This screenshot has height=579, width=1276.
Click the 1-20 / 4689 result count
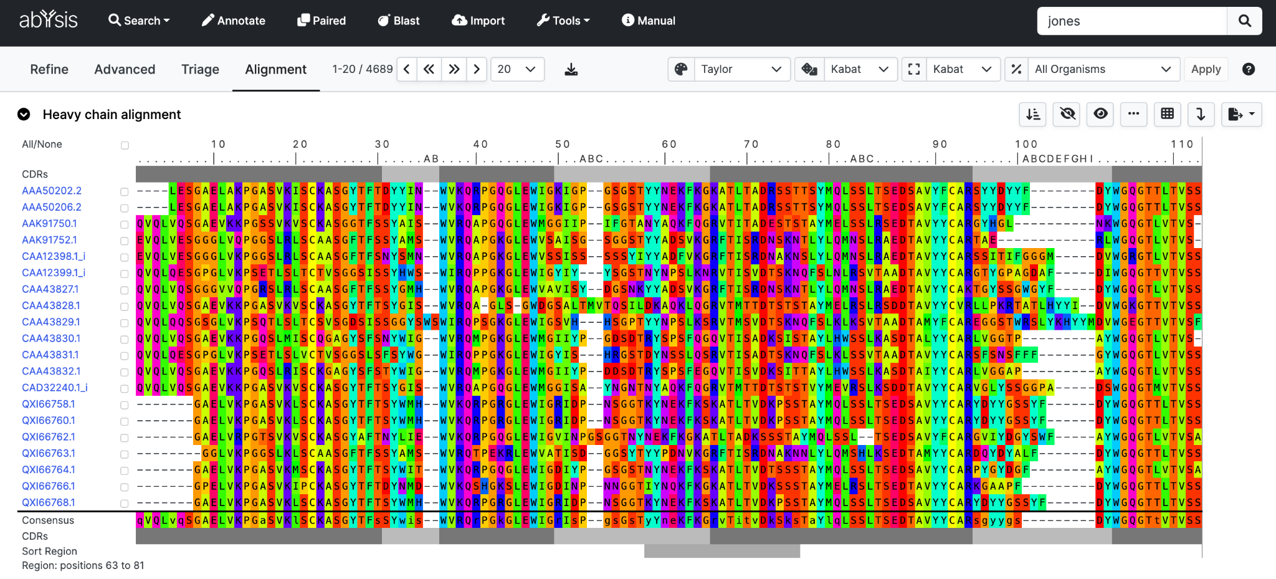click(x=363, y=69)
